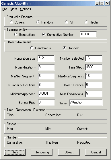Click the Cumulative: label
The image size is (111, 160).
(15, 142)
